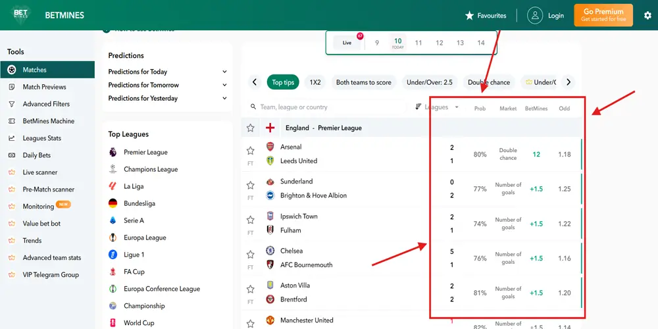Click the Live scanner crown icon
The image size is (658, 329).
point(12,172)
